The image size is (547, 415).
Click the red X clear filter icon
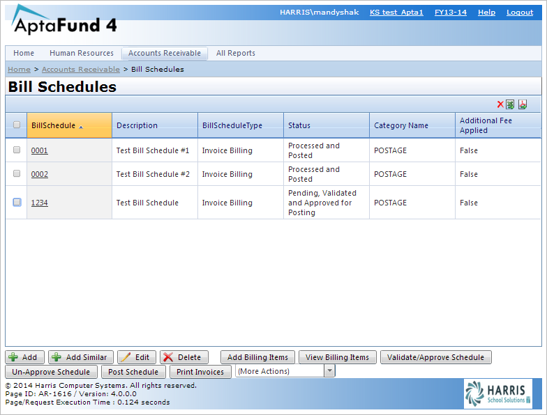[x=500, y=104]
